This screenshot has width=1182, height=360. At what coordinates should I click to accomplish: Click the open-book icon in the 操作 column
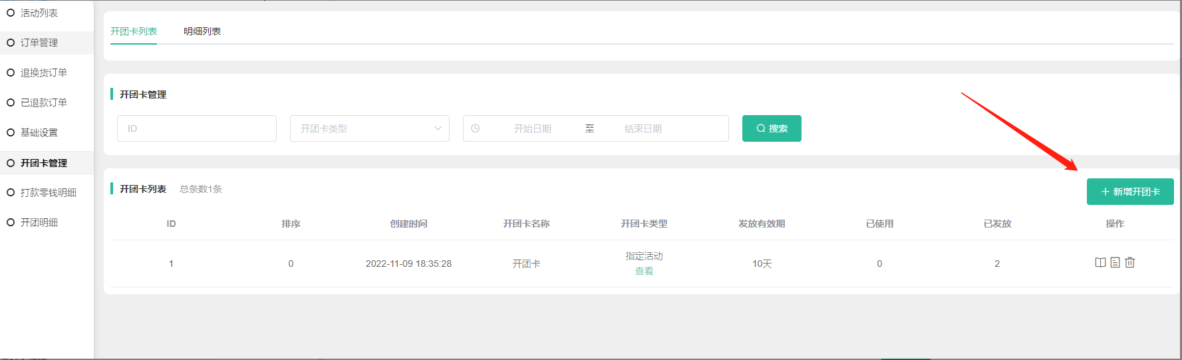tap(1100, 263)
